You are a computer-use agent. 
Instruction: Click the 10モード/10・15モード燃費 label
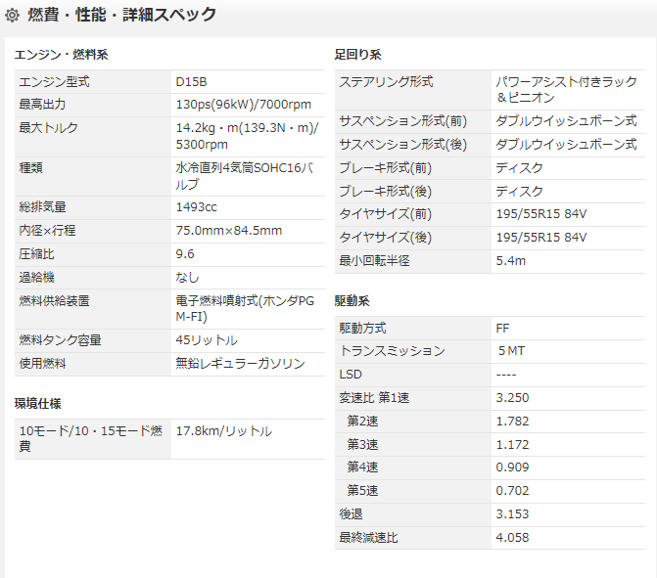click(91, 438)
